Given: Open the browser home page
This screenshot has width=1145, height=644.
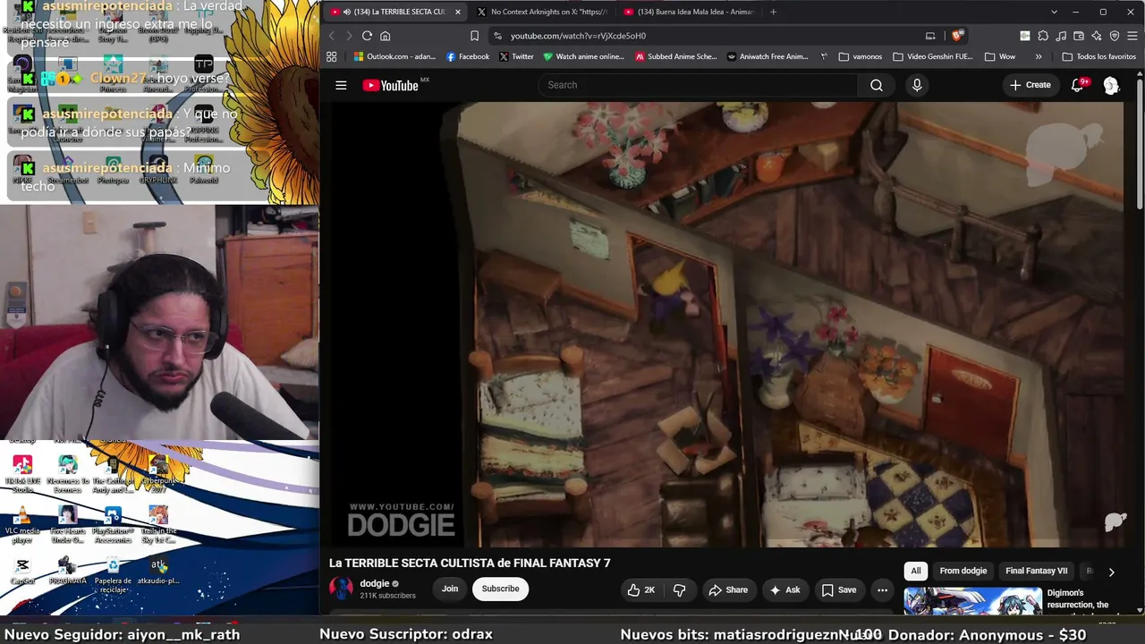Looking at the screenshot, I should (x=386, y=36).
